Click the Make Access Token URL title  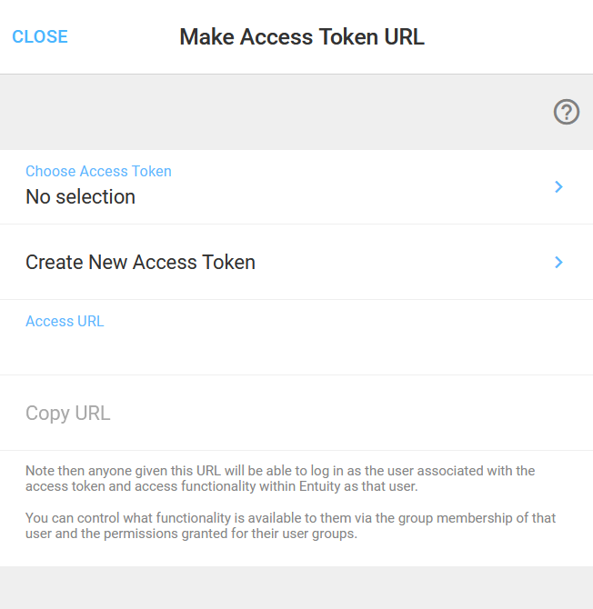click(302, 37)
